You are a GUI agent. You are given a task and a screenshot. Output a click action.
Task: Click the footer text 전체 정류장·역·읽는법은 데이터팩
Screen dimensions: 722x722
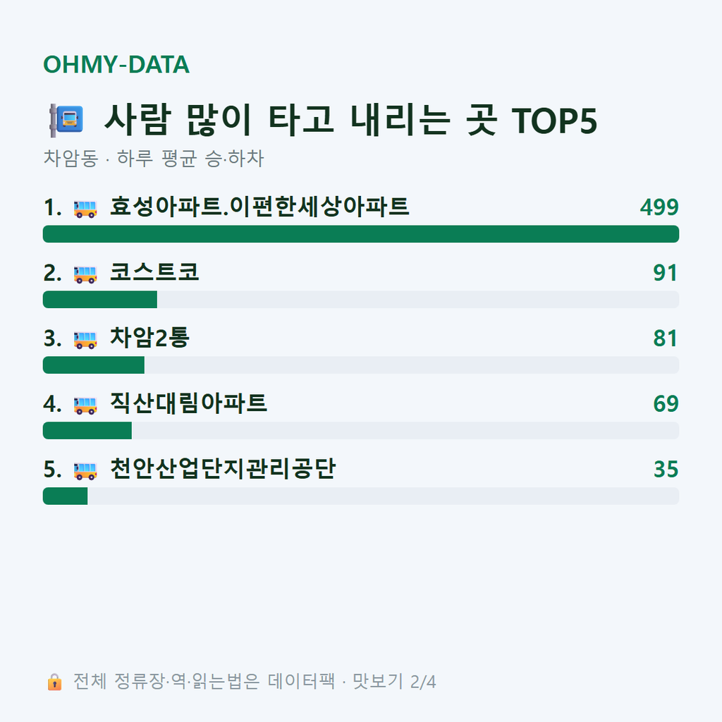click(x=204, y=682)
